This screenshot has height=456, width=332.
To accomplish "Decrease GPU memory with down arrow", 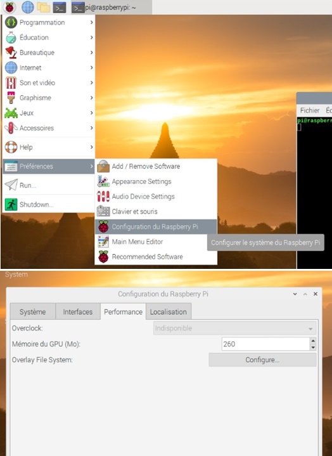I will pyautogui.click(x=313, y=348).
